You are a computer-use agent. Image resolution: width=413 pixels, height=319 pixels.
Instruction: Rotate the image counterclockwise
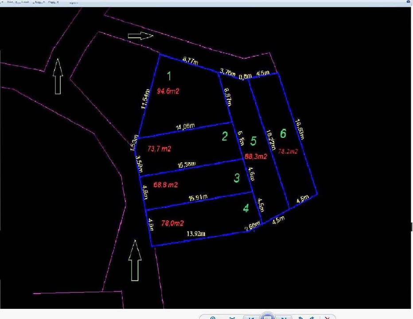tap(301, 317)
